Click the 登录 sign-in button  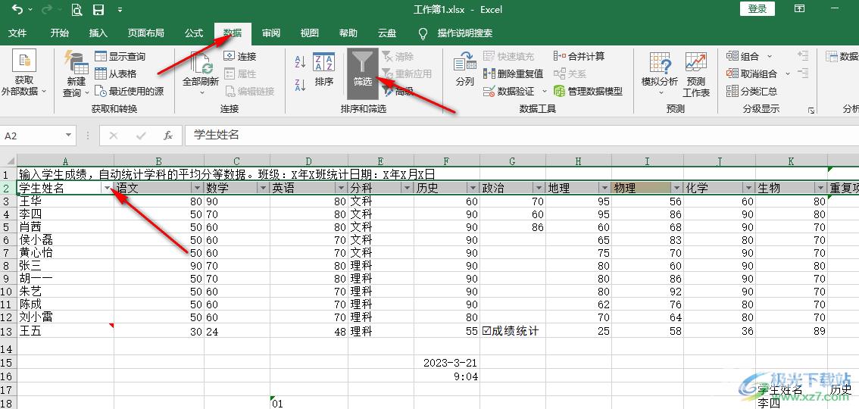pos(757,9)
